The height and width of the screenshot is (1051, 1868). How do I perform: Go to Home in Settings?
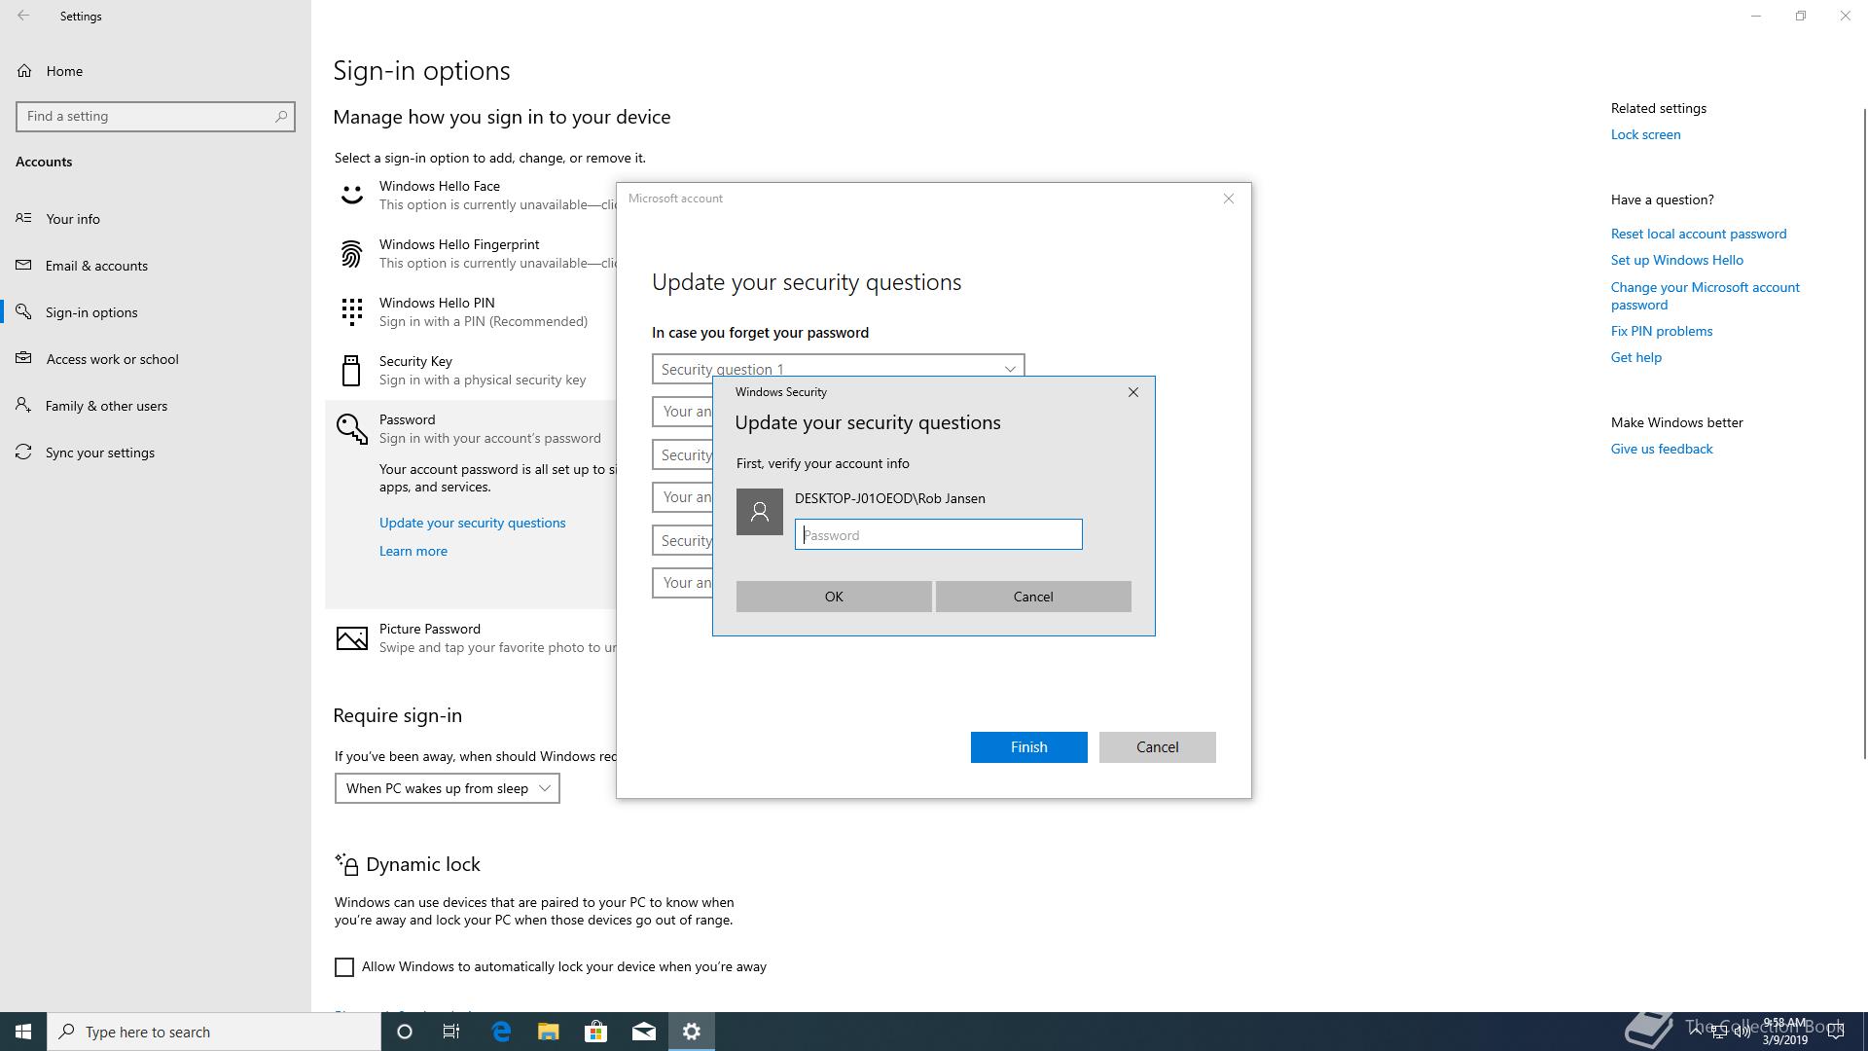point(156,71)
